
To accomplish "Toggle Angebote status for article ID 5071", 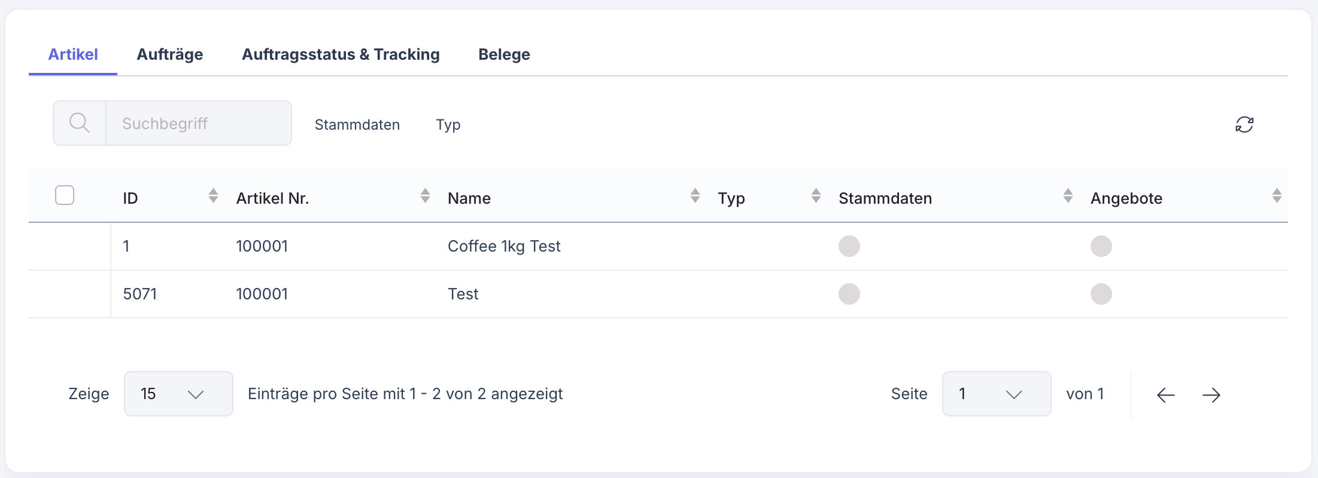I will coord(1101,294).
